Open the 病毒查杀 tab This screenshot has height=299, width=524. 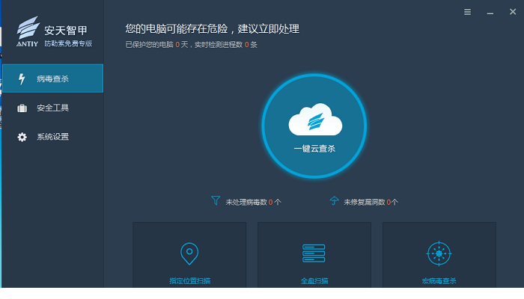click(53, 78)
